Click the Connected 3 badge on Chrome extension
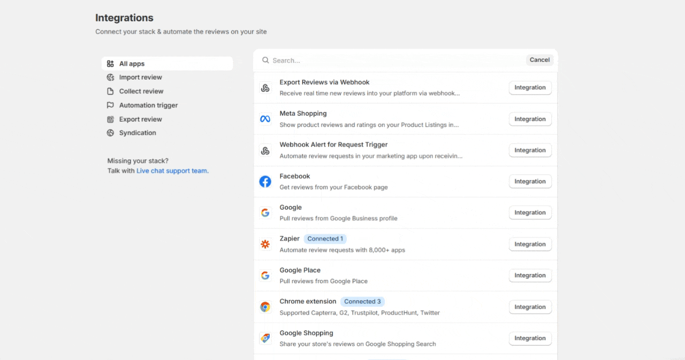 362,302
